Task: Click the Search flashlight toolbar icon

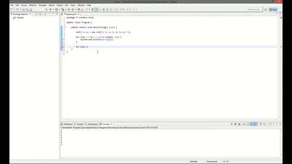Action: click(86, 9)
